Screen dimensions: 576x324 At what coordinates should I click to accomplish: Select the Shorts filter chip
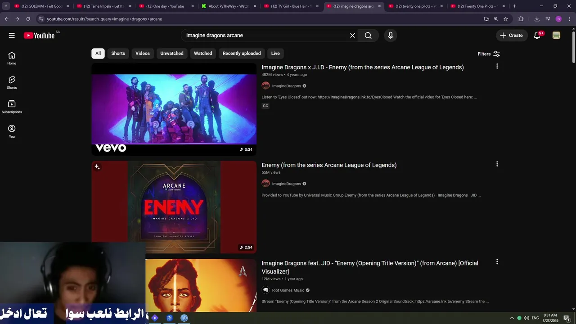click(x=118, y=53)
